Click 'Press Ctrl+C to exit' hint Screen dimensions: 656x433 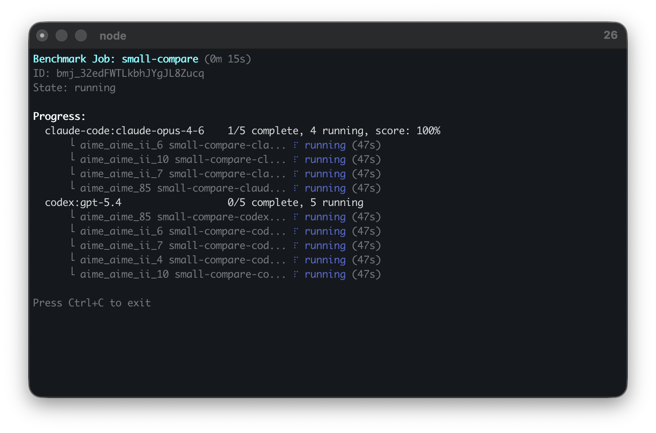click(x=92, y=303)
